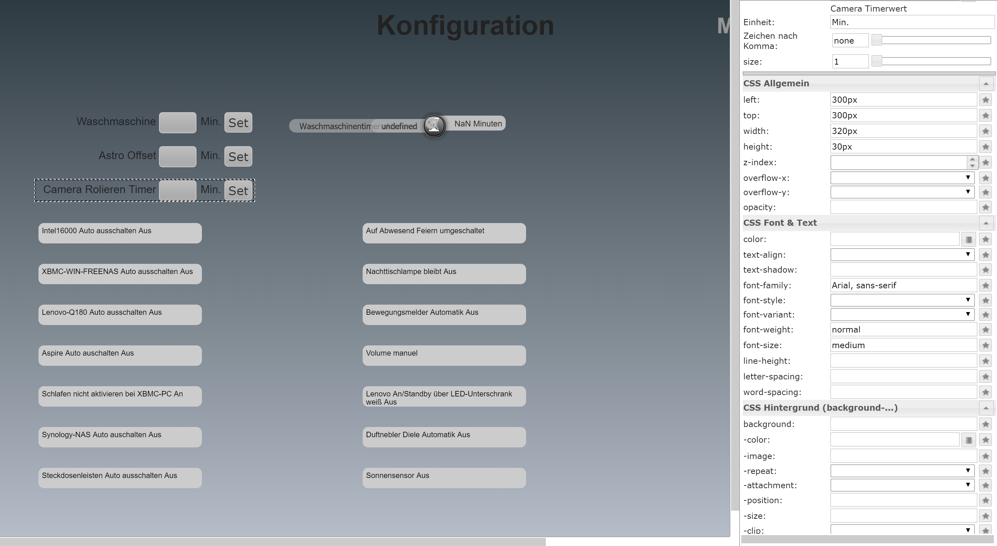Open the font-style dropdown
The width and height of the screenshot is (997, 546).
coord(902,300)
